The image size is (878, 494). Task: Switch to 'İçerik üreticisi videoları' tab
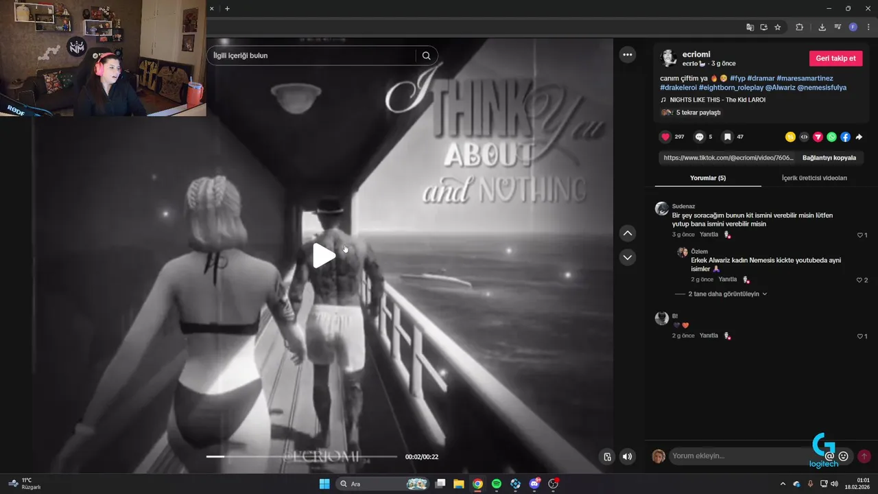814,178
